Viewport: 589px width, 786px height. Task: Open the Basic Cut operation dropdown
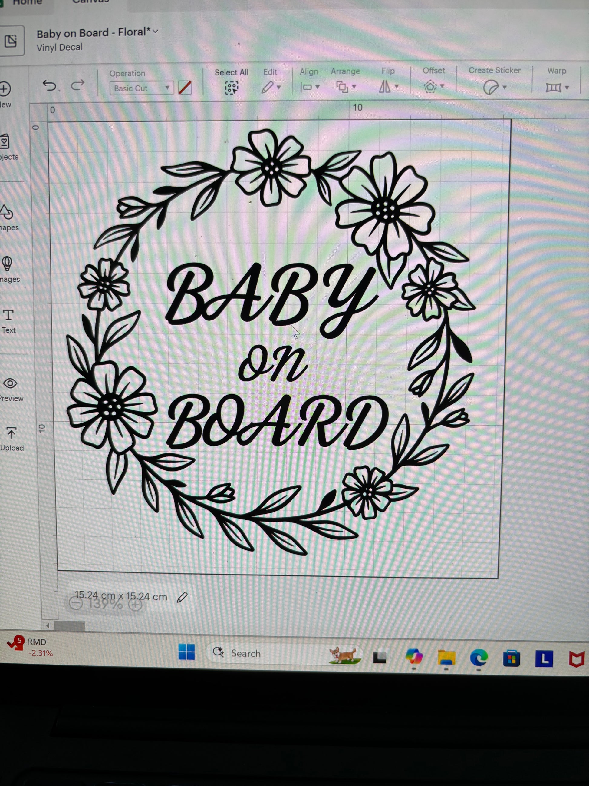coord(141,88)
